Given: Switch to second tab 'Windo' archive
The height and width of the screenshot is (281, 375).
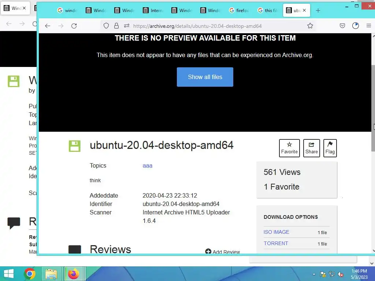Looking at the screenshot, I should click(96, 11).
